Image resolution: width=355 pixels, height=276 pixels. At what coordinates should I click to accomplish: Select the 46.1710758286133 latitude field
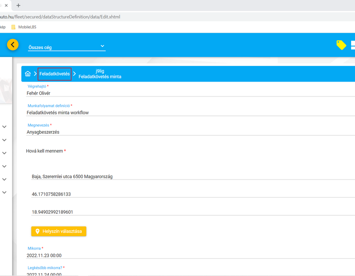click(193, 194)
